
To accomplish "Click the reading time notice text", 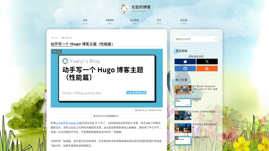I will [107, 116].
